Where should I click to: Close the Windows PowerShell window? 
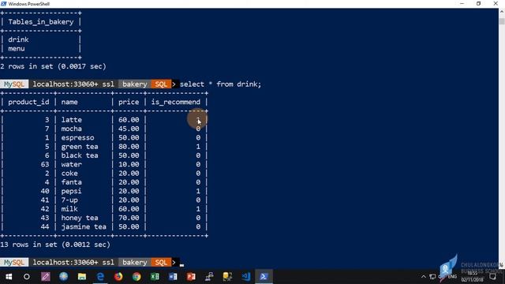(496, 4)
